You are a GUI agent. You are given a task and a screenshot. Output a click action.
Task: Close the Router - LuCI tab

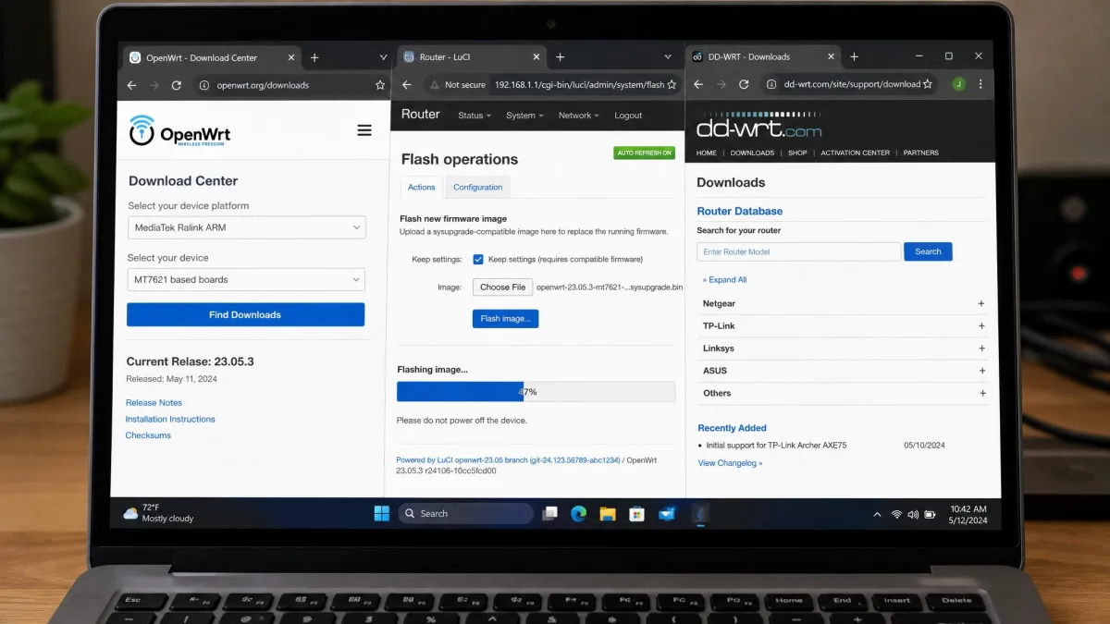pyautogui.click(x=537, y=57)
